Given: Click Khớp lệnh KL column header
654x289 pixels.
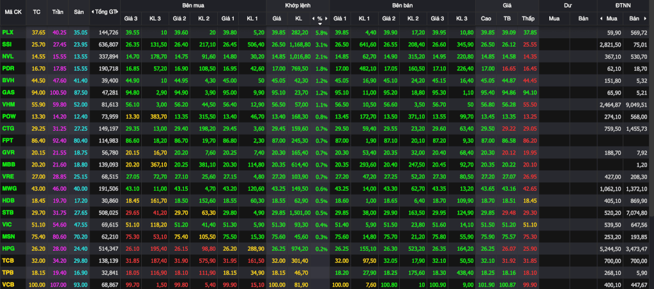Looking at the screenshot, I should (x=299, y=19).
